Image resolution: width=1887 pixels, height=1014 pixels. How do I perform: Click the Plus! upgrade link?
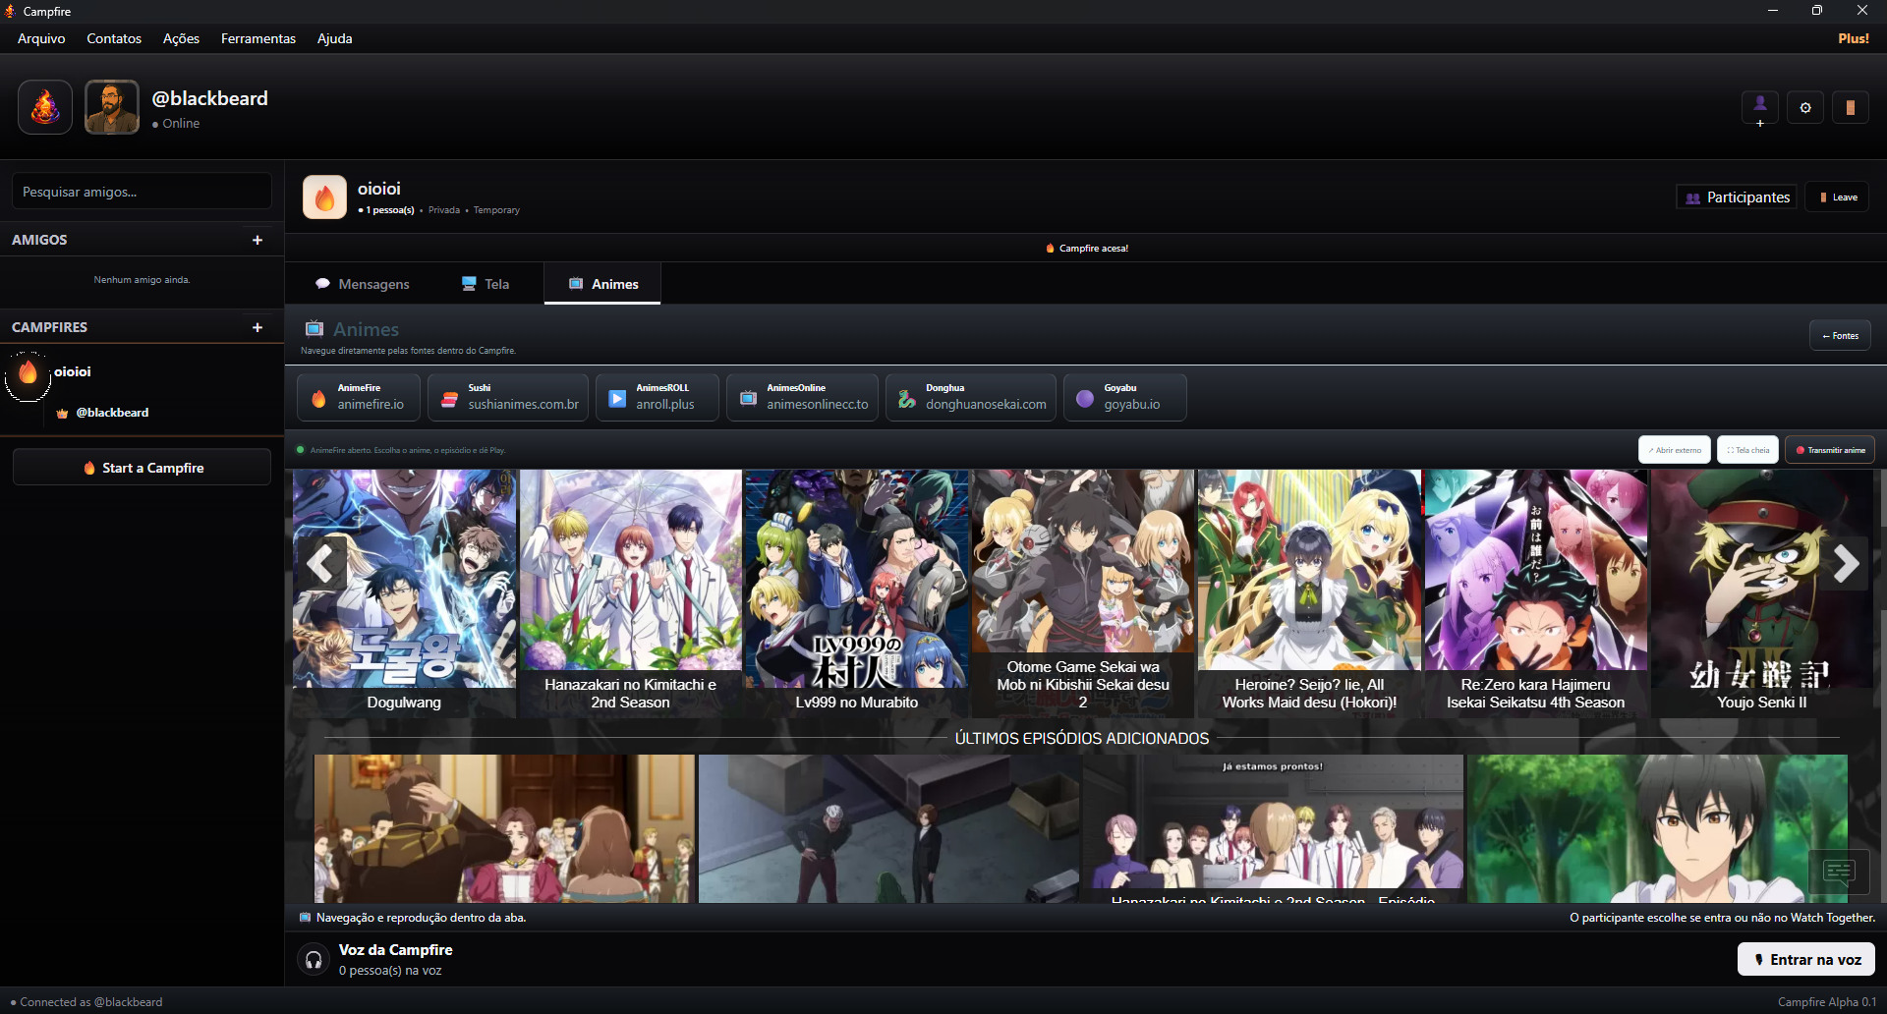[x=1854, y=38]
